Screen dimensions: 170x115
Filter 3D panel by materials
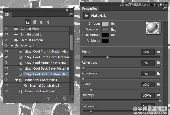point(42,22)
